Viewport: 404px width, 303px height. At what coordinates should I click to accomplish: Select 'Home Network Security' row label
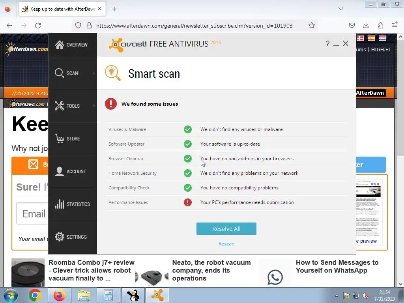coord(133,173)
